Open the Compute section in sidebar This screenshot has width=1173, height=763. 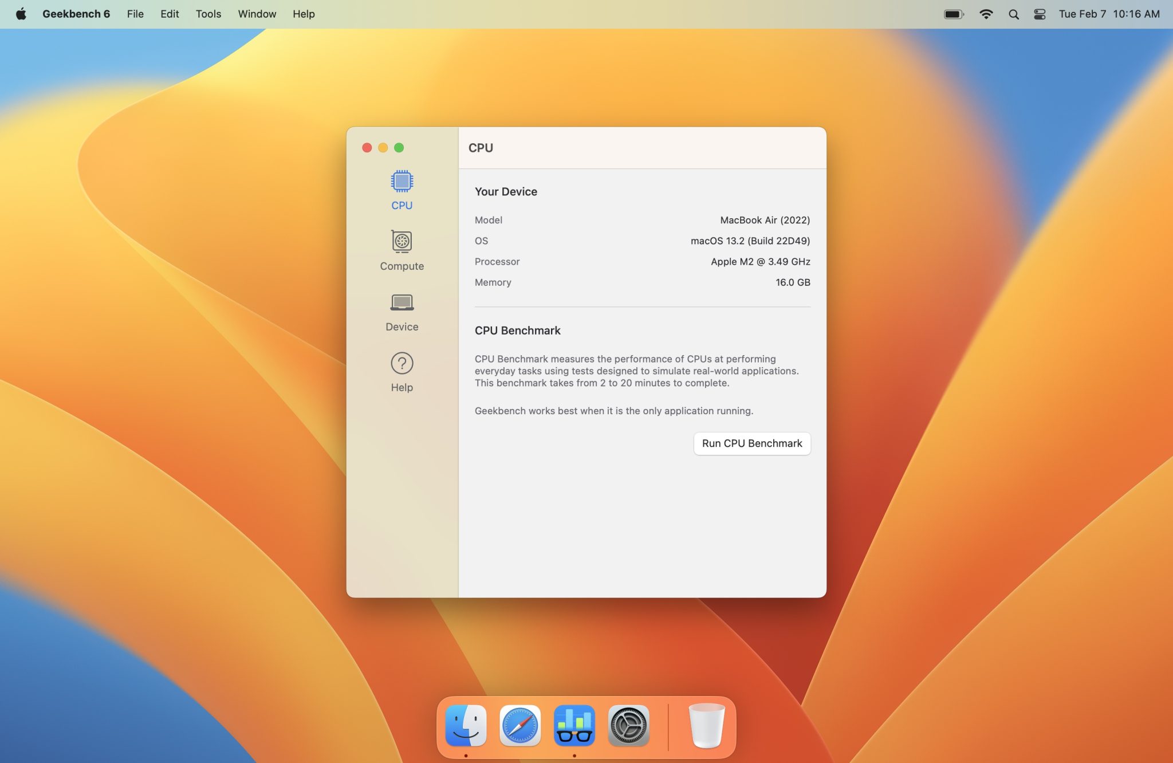[402, 250]
